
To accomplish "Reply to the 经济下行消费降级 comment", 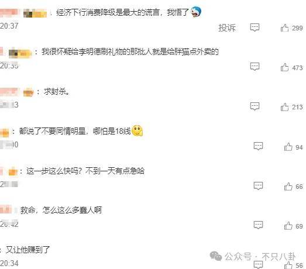I will (255, 27).
